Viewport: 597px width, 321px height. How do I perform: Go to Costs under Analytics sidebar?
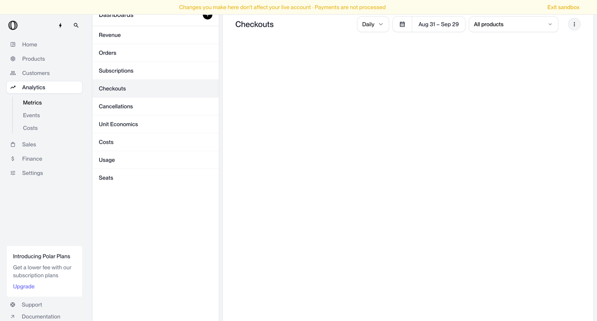pyautogui.click(x=30, y=128)
